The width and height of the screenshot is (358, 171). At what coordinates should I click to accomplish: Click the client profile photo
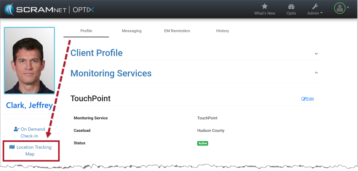point(29,61)
